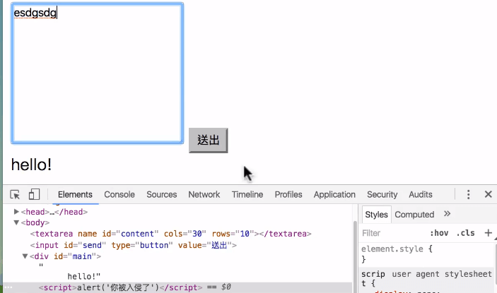Toggle :hov element state panel
Image resolution: width=497 pixels, height=293 pixels.
click(439, 233)
